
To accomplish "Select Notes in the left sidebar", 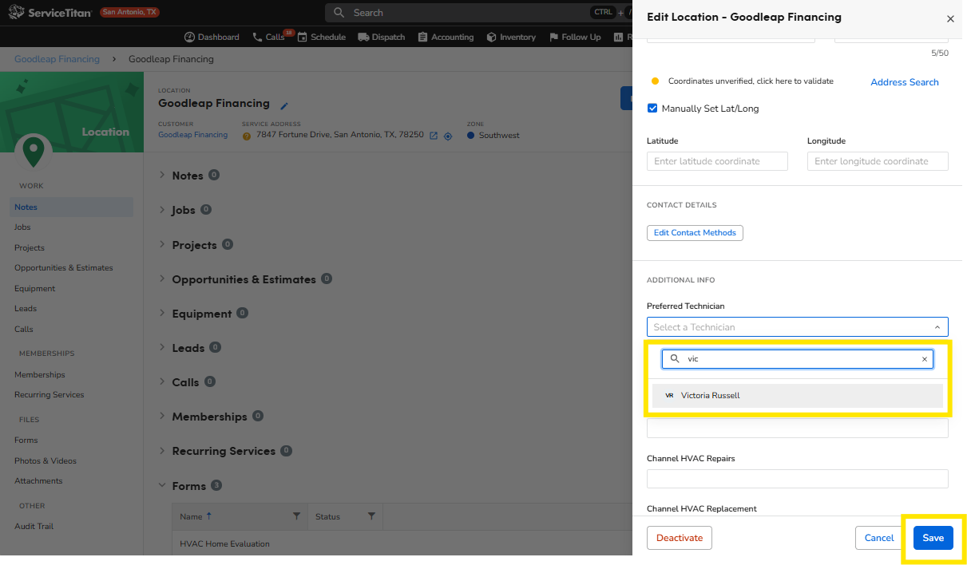I will coord(72,207).
